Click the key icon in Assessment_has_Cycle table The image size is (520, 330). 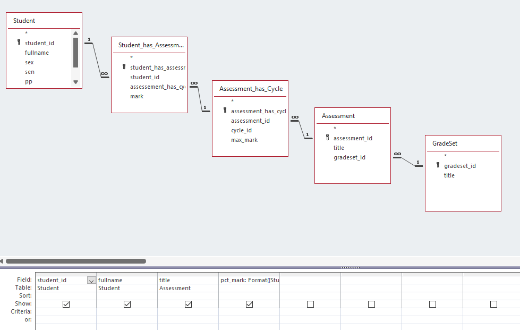point(225,111)
